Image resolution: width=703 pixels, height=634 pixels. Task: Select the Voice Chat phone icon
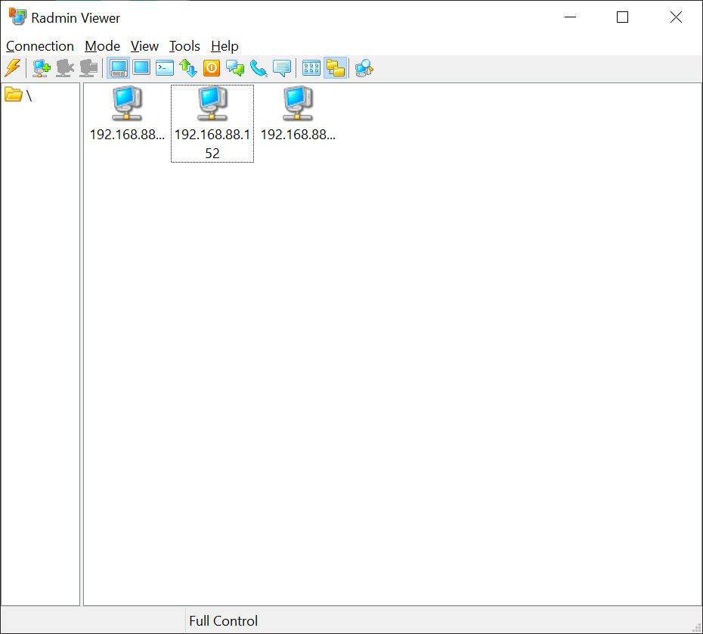(259, 68)
